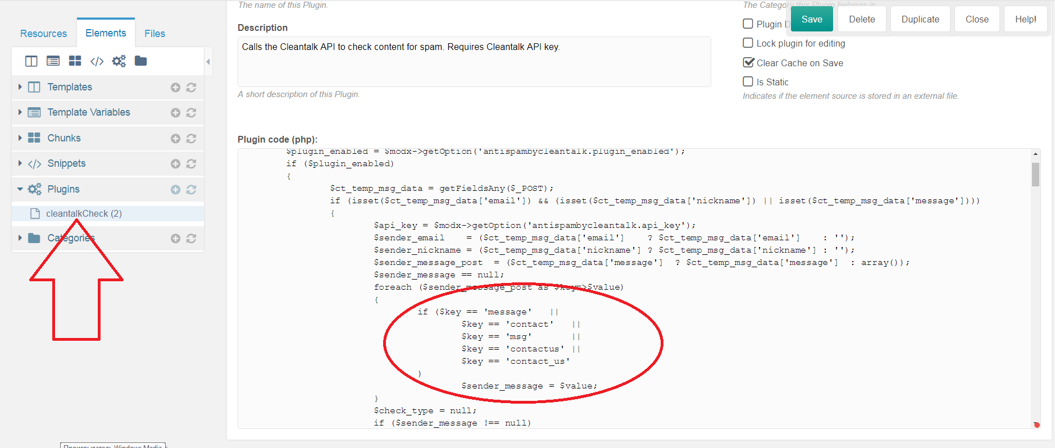Screen dimensions: 1055x448
Task: Click the New Template Variable toolbar icon
Action: point(53,61)
